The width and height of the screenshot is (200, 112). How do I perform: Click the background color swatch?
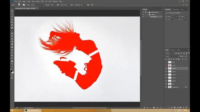click(12, 72)
